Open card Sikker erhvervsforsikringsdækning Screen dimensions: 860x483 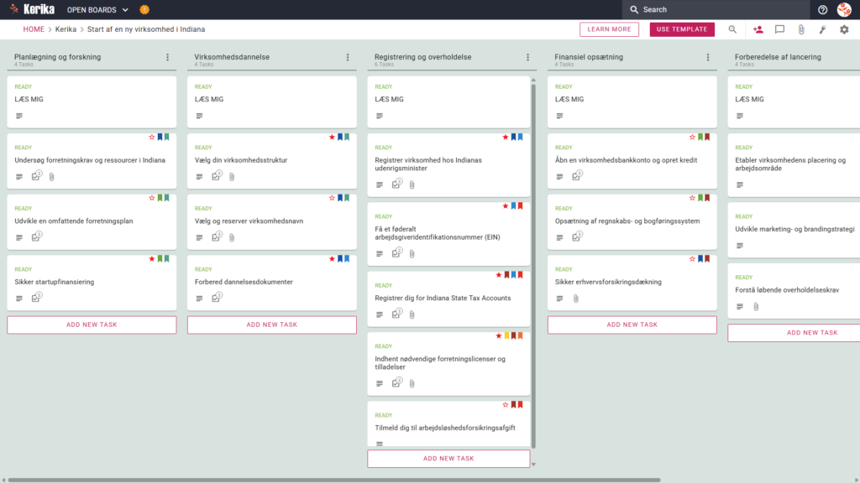pos(632,283)
